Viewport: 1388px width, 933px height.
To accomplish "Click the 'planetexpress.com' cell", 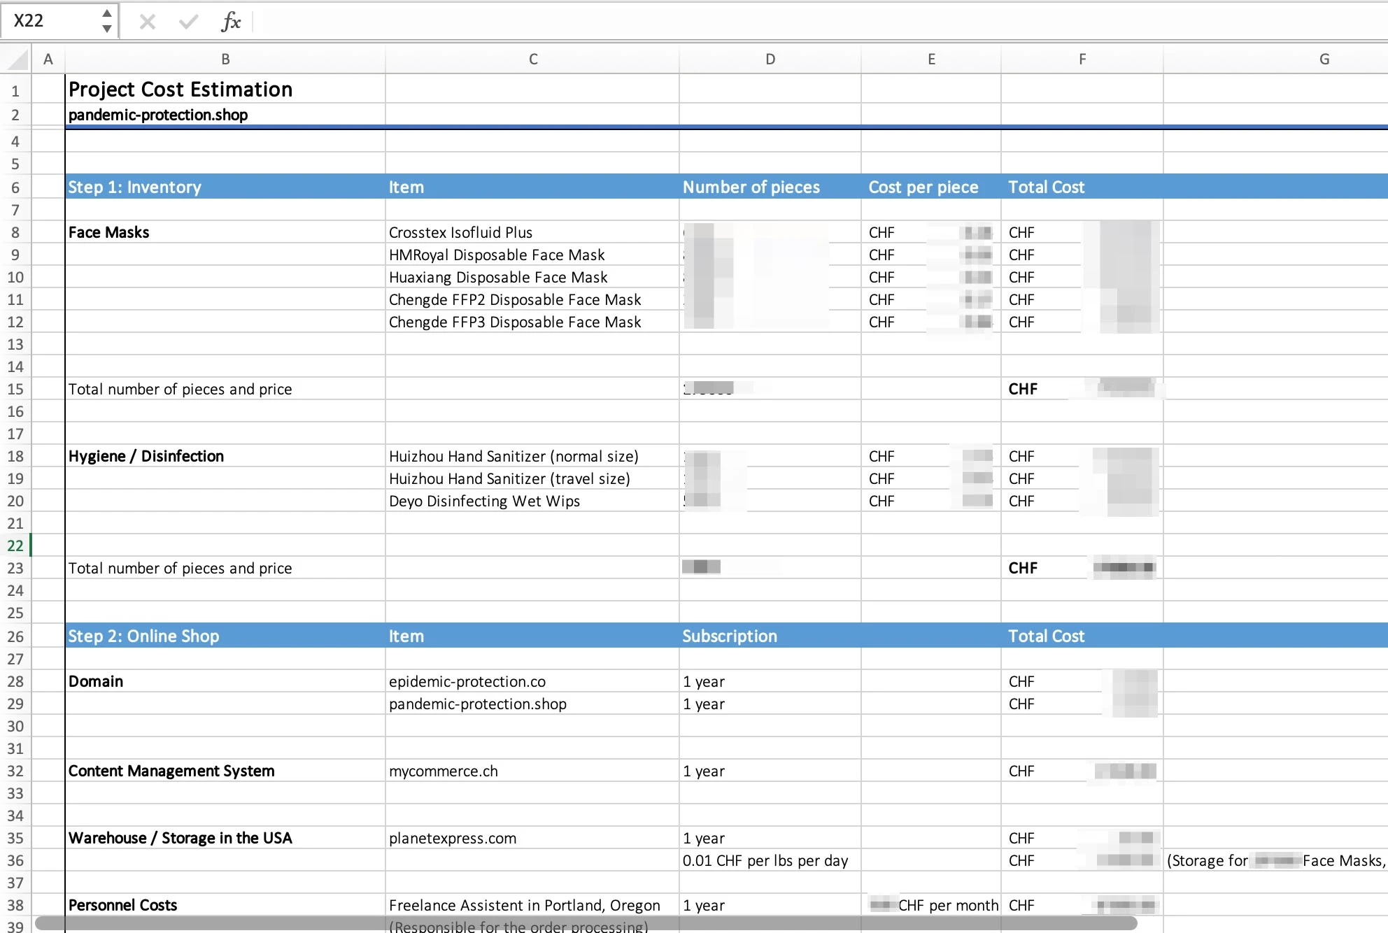I will coord(533,838).
